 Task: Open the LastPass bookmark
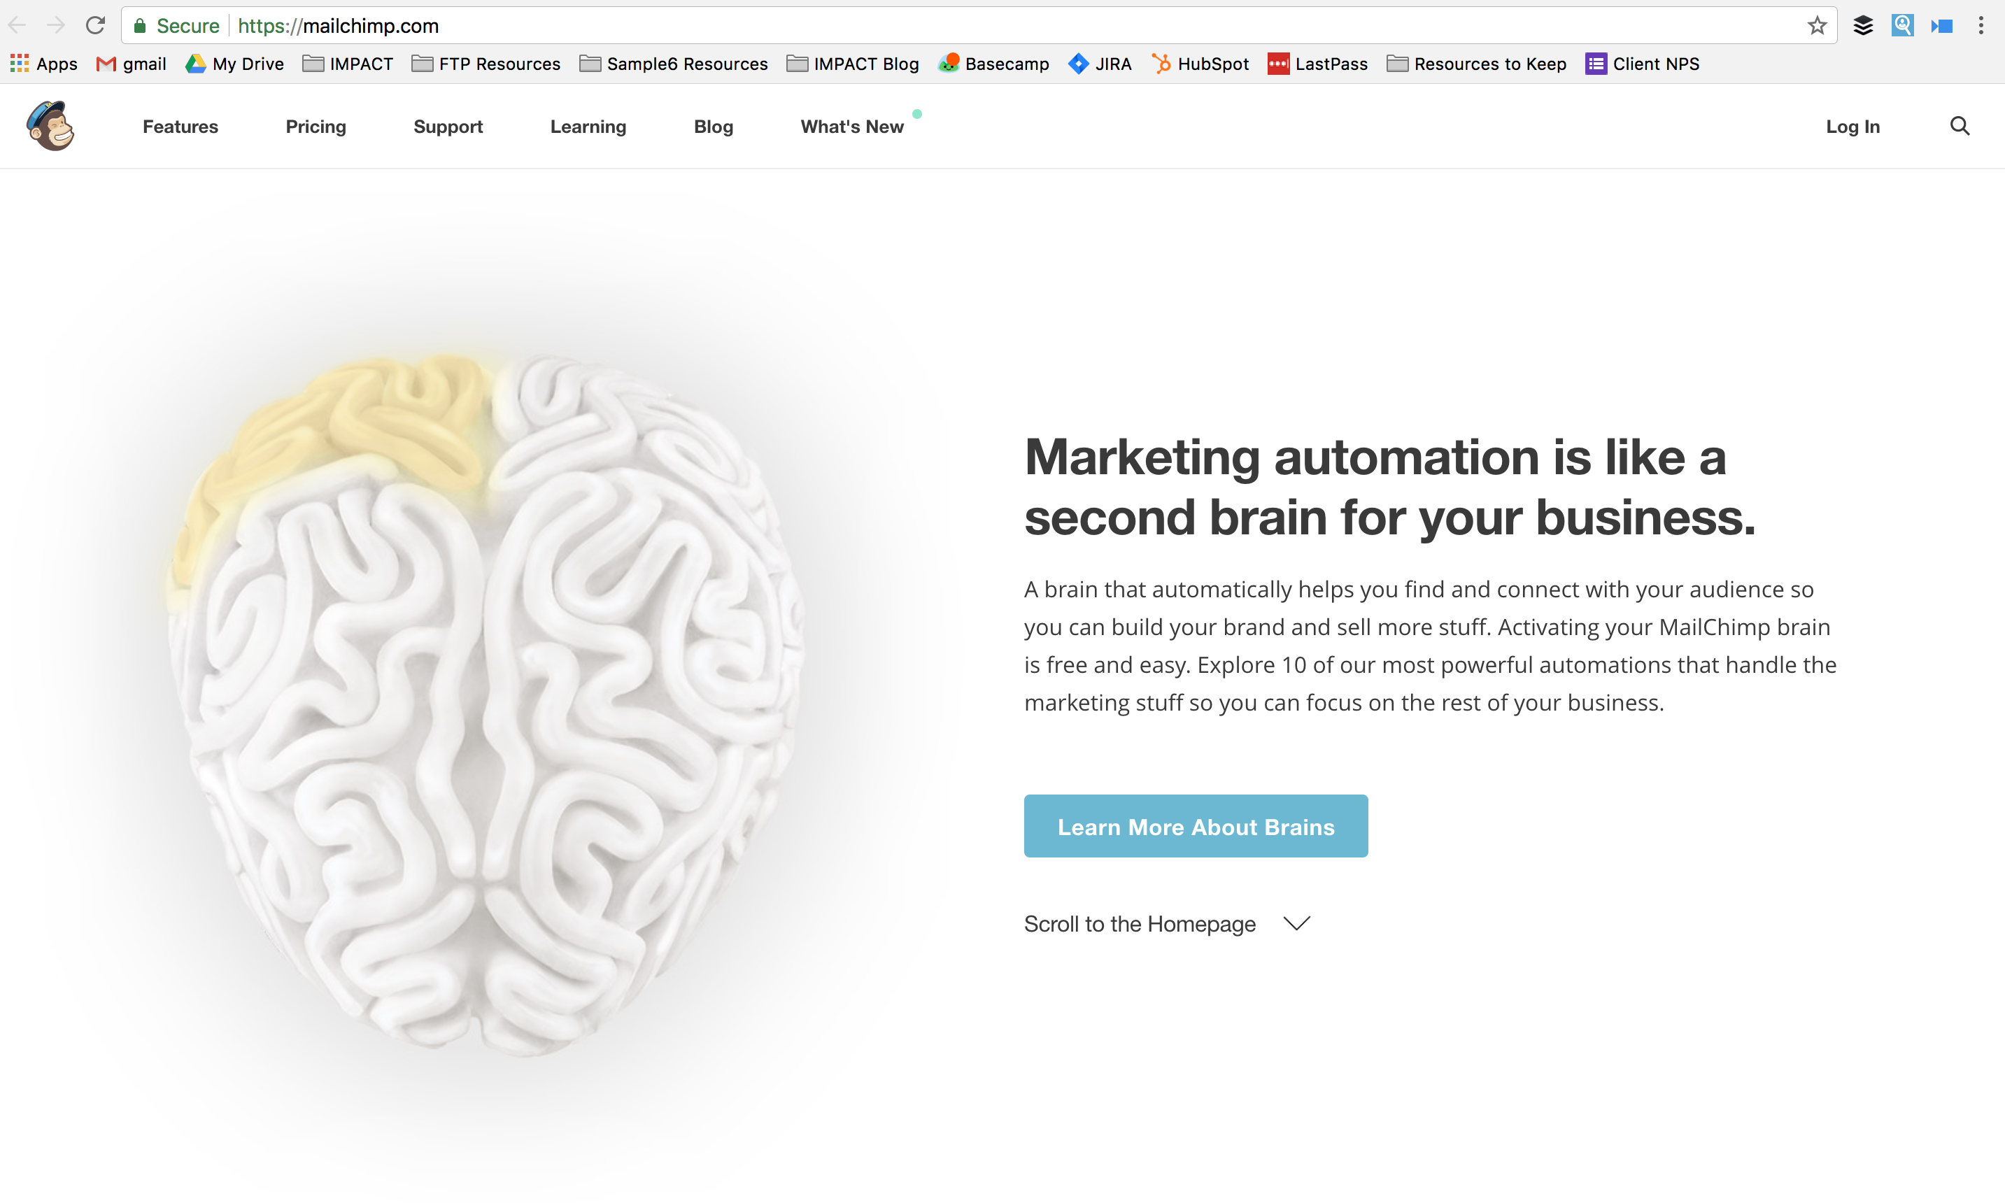pyautogui.click(x=1317, y=63)
